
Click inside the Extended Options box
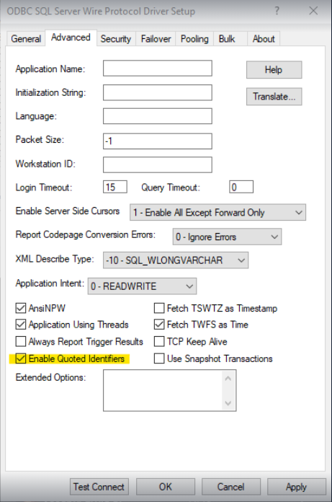click(163, 390)
